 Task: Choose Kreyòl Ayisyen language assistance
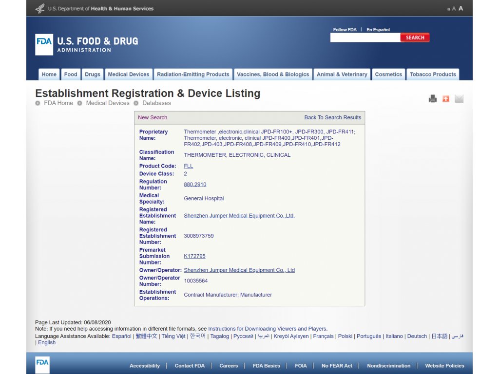pos(291,336)
